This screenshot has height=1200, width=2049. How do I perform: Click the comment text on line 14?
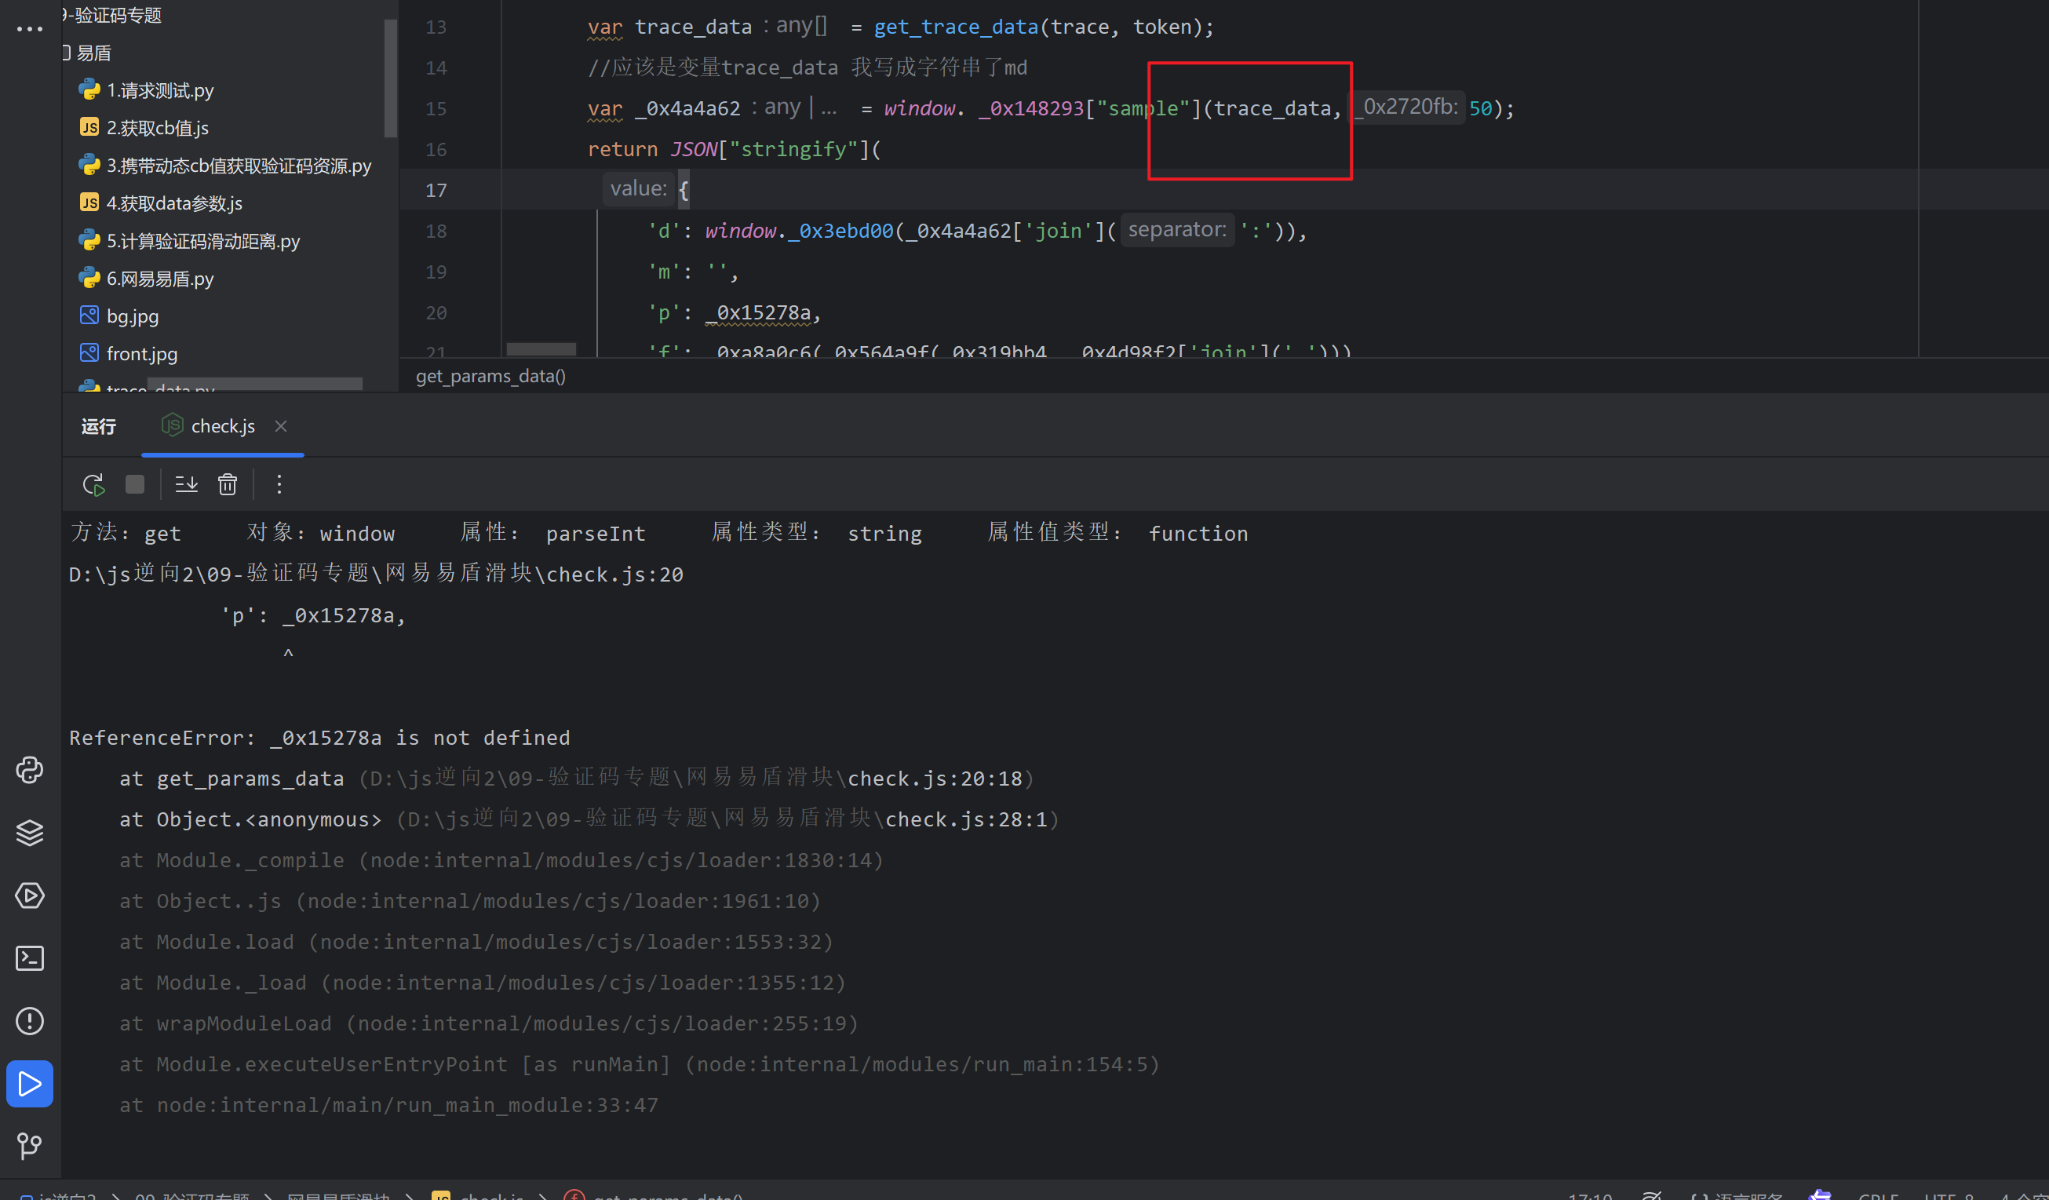click(808, 67)
